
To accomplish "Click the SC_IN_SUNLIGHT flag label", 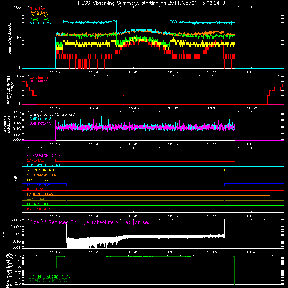I will click(41, 170).
